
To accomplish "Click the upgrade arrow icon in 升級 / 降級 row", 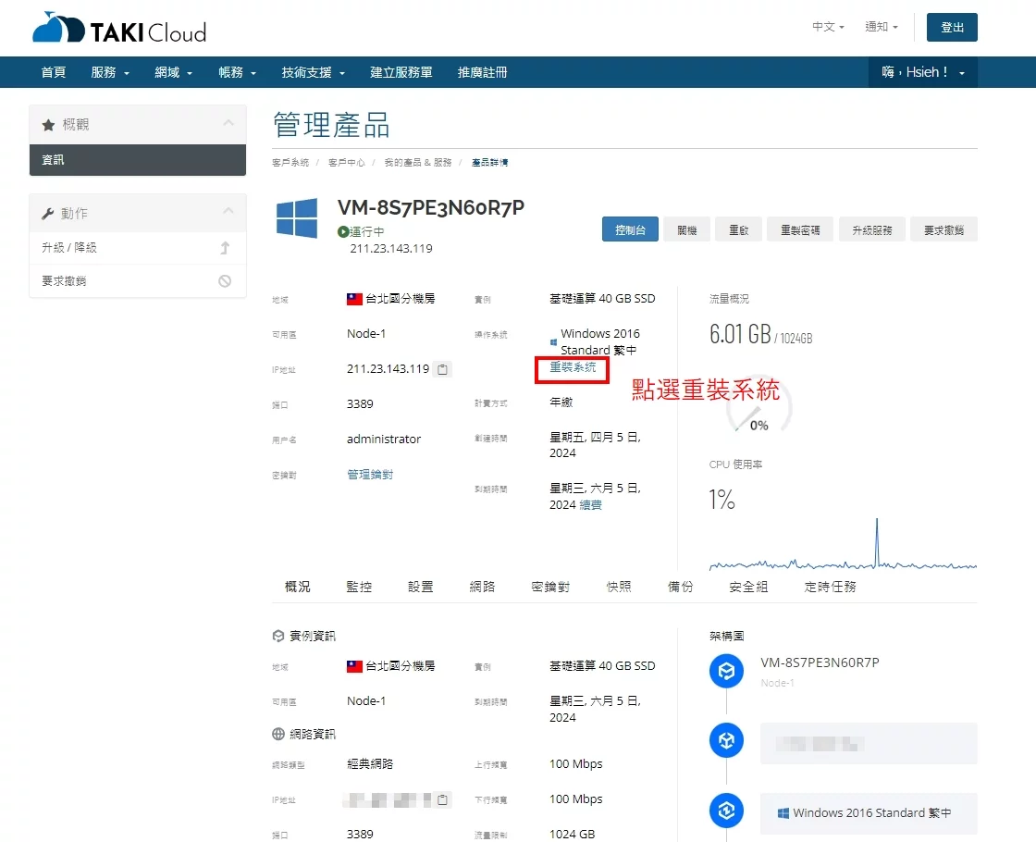I will (225, 248).
